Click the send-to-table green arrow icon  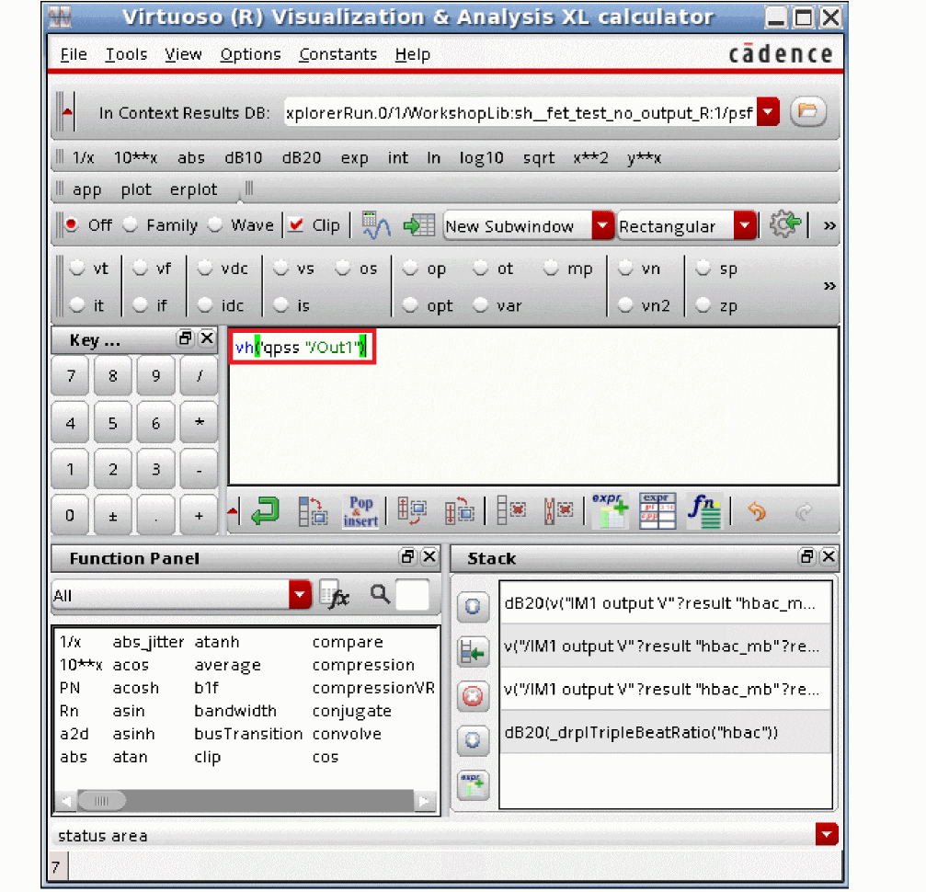tap(418, 225)
